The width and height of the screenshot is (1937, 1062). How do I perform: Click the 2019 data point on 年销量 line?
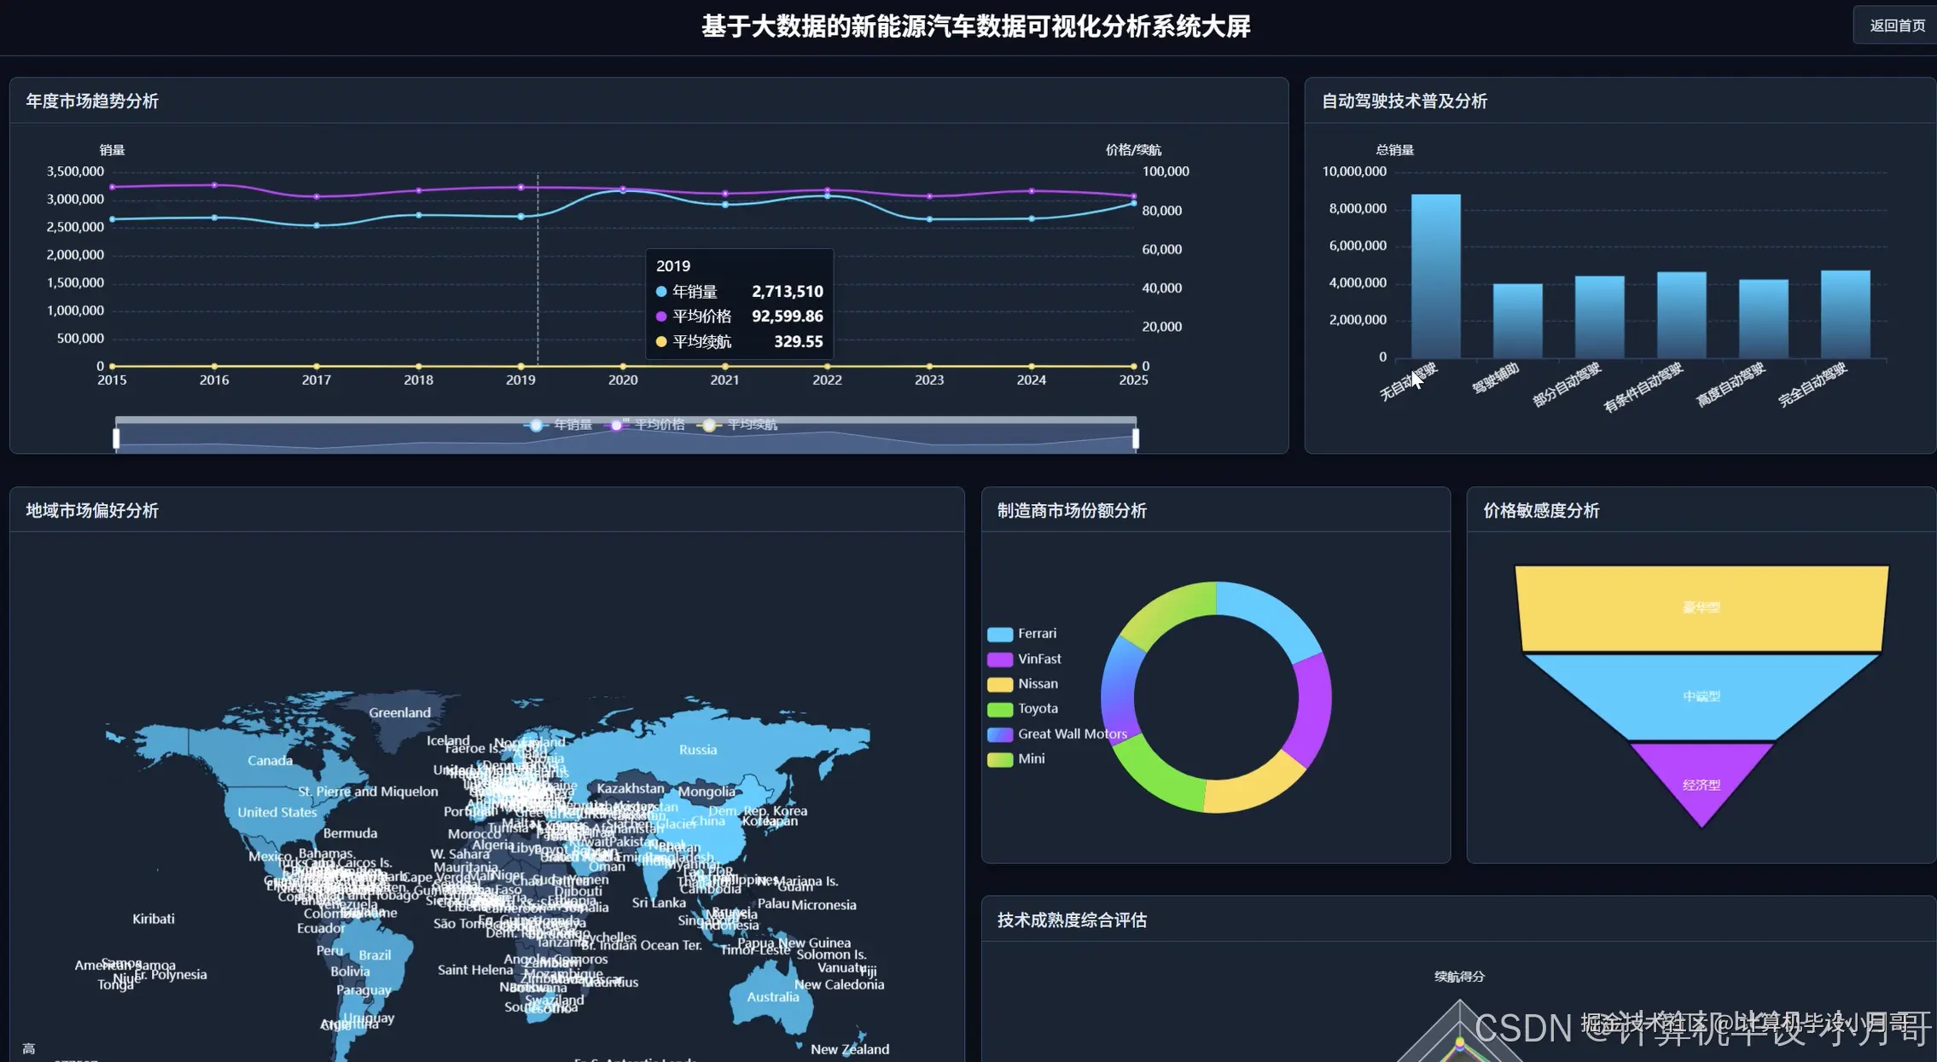coord(521,217)
